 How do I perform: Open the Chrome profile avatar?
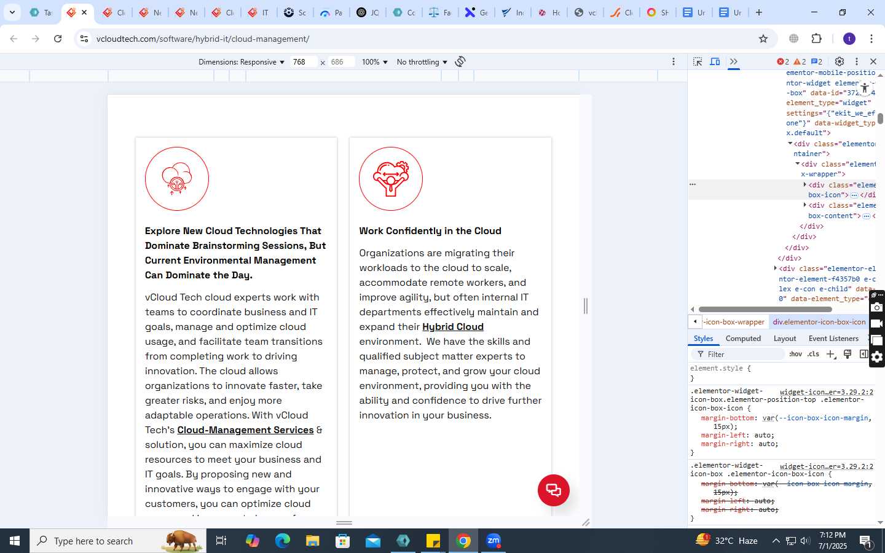[849, 39]
